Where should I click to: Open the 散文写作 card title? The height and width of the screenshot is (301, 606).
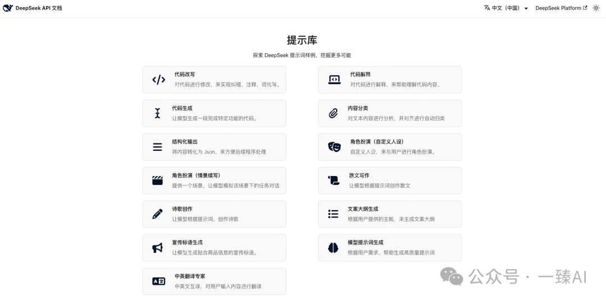pos(359,175)
